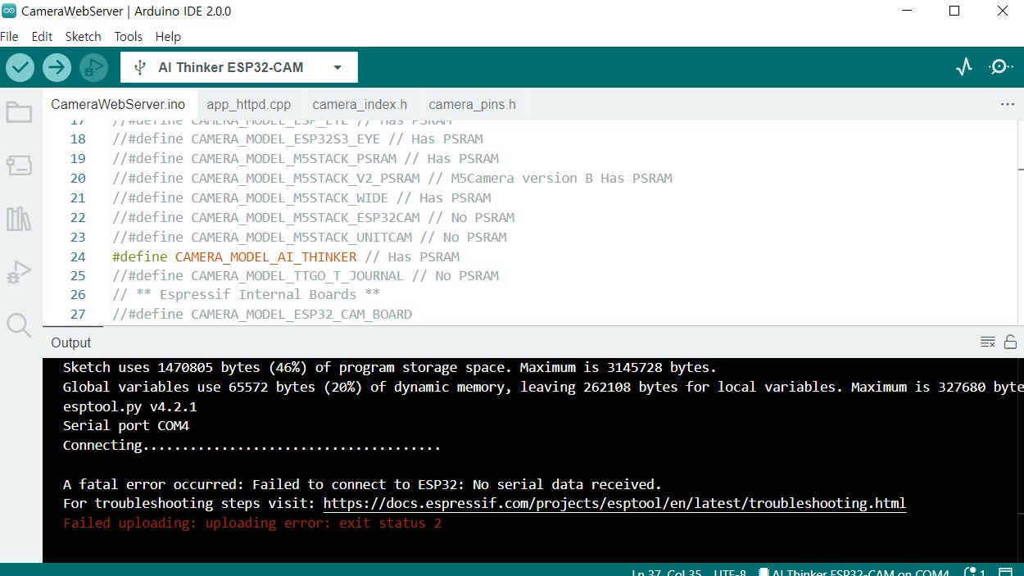
Task: Open the Serial Monitor
Action: (1000, 67)
